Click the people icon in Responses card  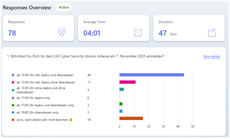[x=62, y=32]
